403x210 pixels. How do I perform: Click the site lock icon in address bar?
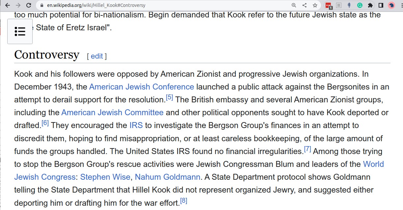(42, 5)
